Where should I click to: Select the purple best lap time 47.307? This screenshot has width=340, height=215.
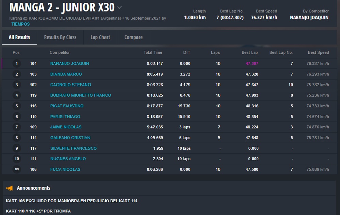tap(252, 64)
